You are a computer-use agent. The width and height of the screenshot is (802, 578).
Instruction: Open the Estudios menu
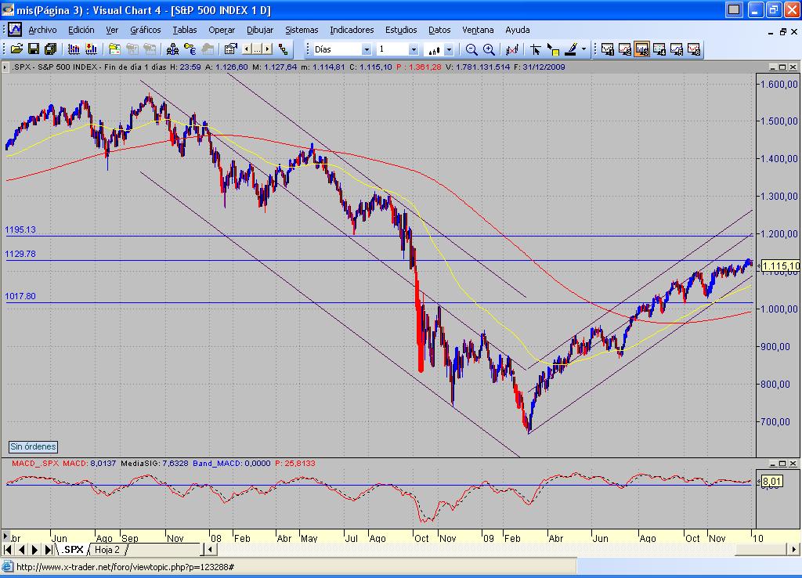(401, 30)
